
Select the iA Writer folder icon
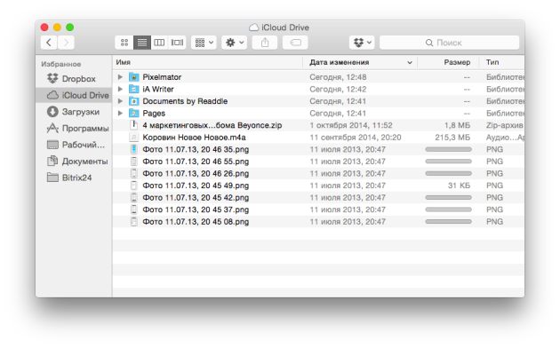click(x=134, y=89)
